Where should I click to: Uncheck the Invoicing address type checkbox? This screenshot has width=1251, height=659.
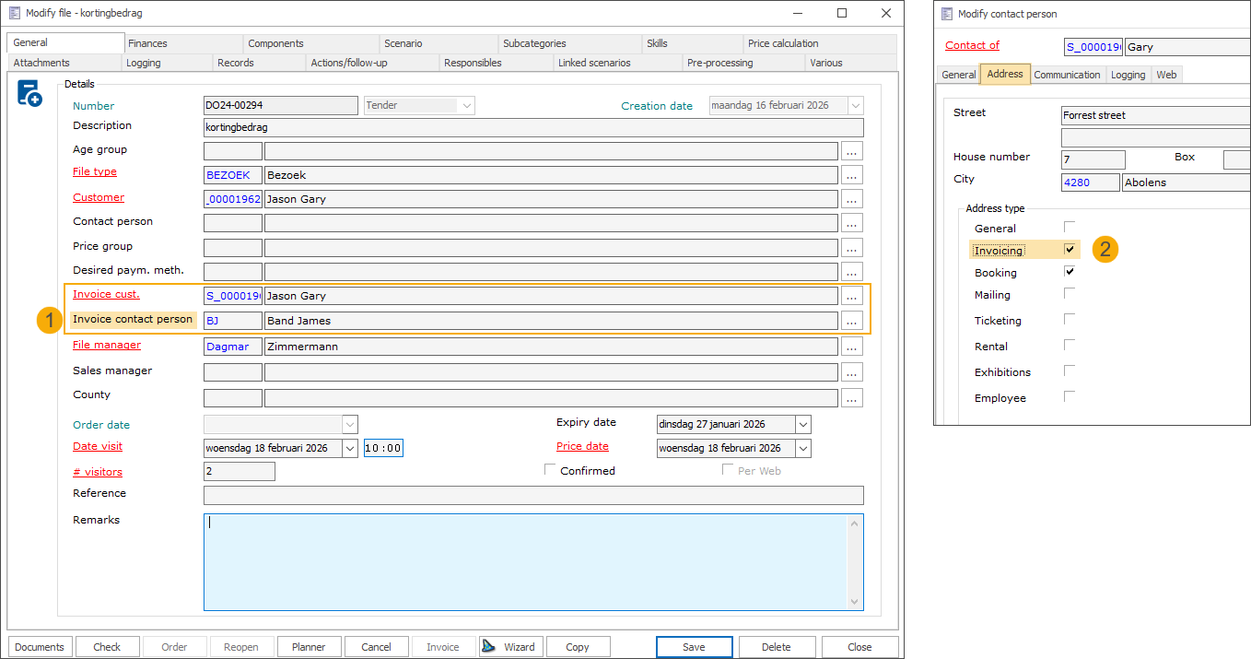(x=1070, y=249)
